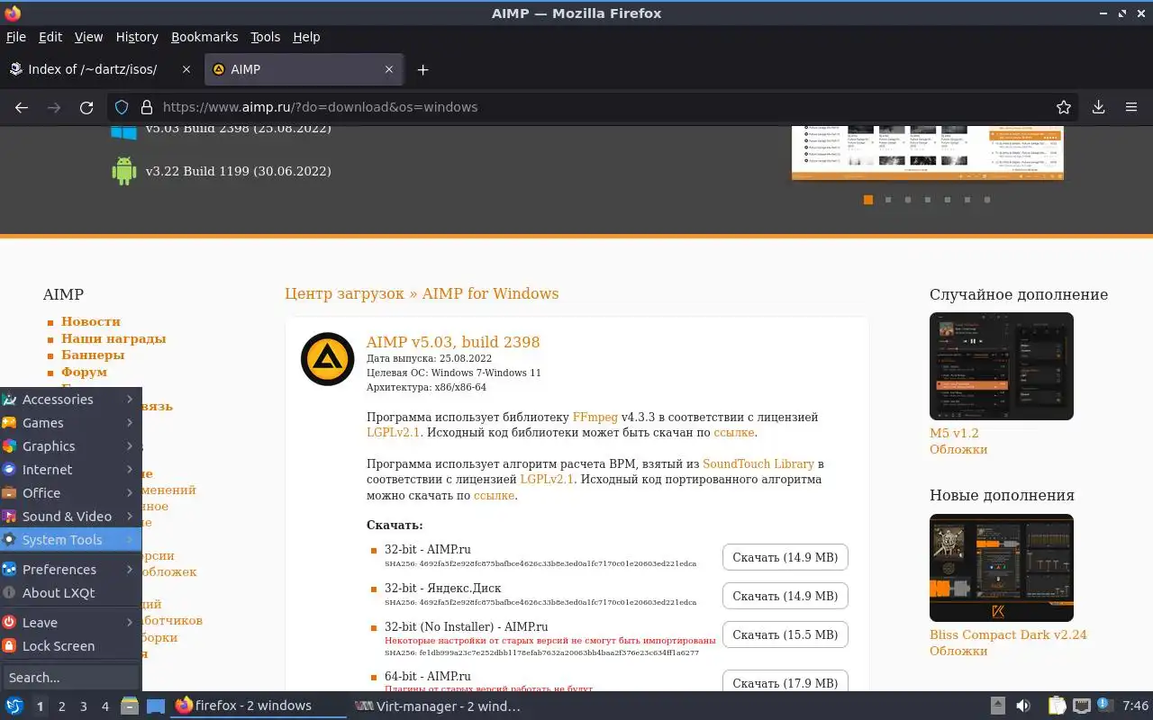Open the History menu
1153x720 pixels.
click(137, 37)
